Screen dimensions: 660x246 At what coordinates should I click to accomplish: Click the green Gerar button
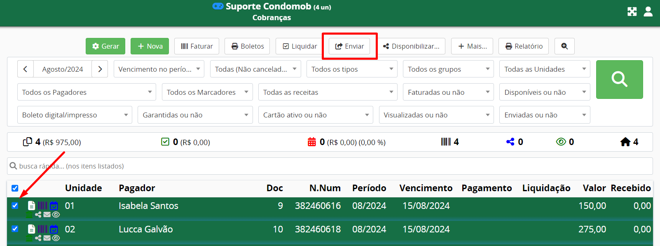pos(105,46)
